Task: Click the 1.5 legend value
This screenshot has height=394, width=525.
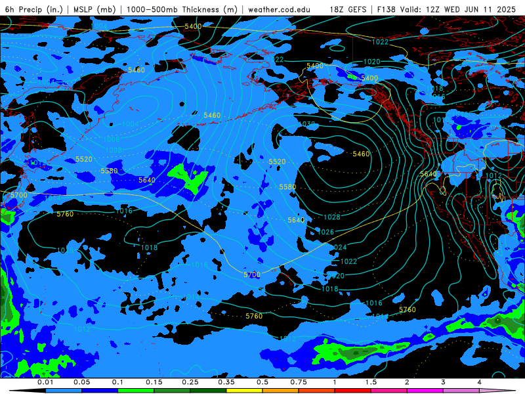Action: (371, 382)
